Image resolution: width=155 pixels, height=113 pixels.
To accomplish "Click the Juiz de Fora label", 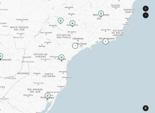I will [105, 30].
